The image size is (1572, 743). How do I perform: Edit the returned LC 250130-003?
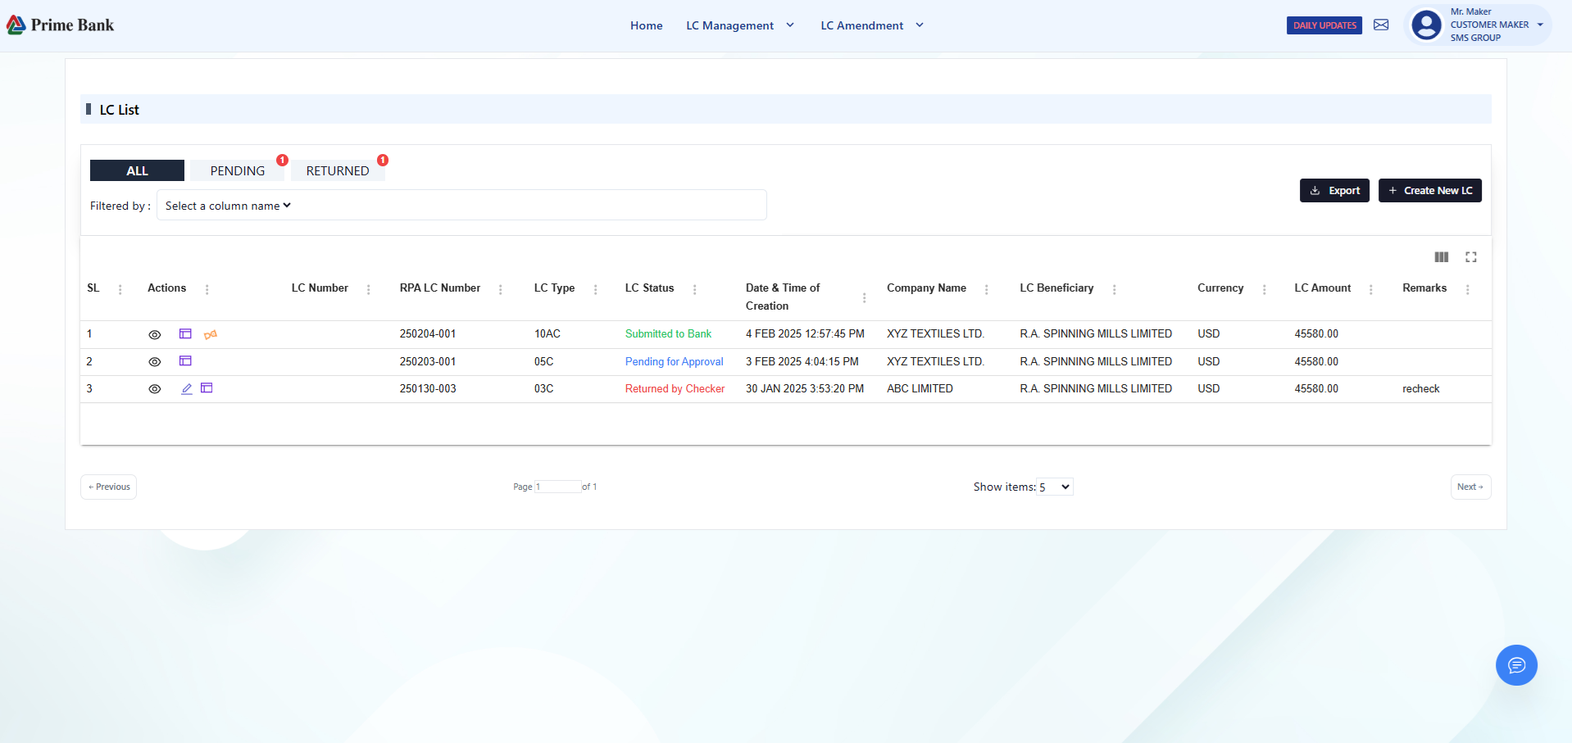coord(187,389)
